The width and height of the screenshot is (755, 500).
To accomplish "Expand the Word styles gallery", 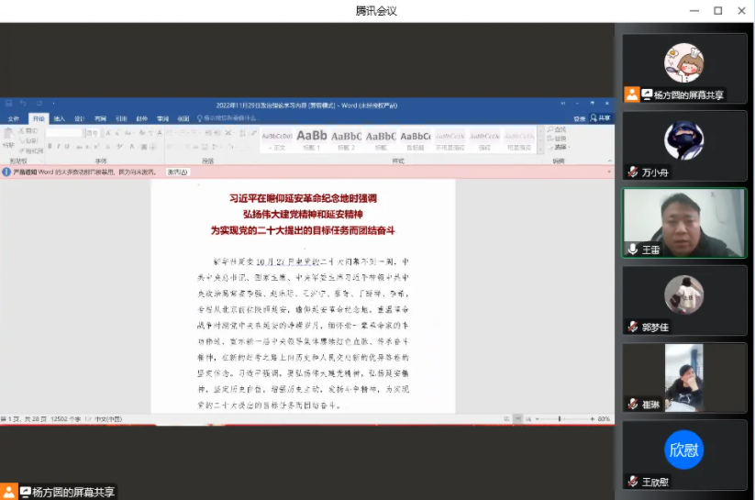I will pyautogui.click(x=538, y=148).
